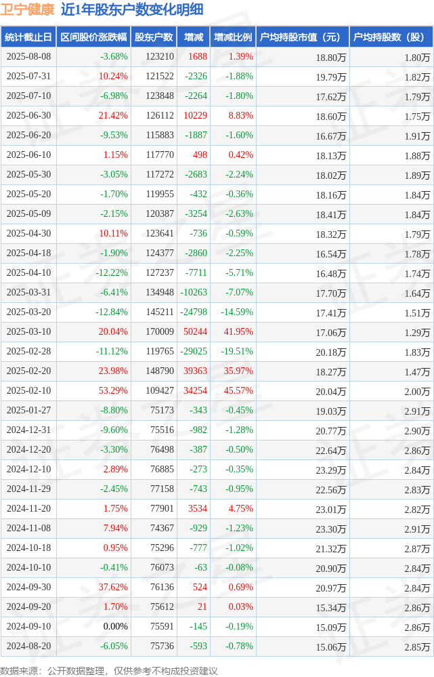The height and width of the screenshot is (677, 434).
Task: Select the date cell 2025-02-28
Action: coord(28,352)
